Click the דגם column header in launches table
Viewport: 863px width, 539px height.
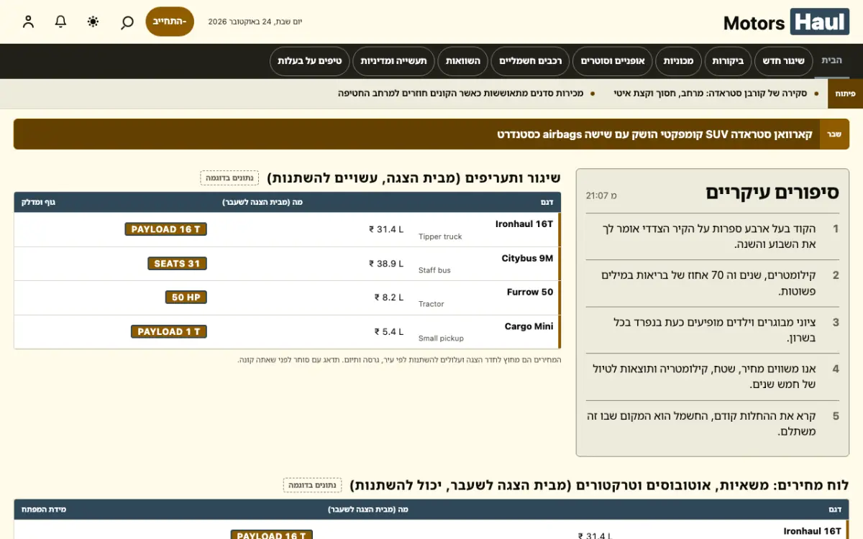coord(546,202)
